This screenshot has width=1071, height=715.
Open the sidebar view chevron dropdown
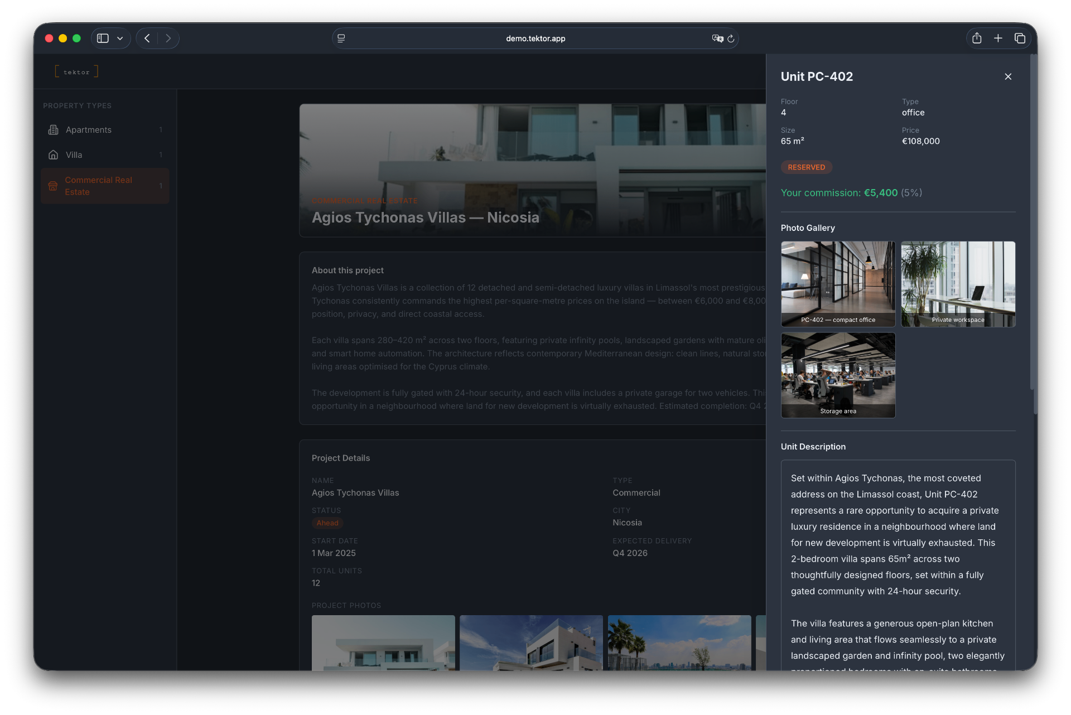(120, 38)
